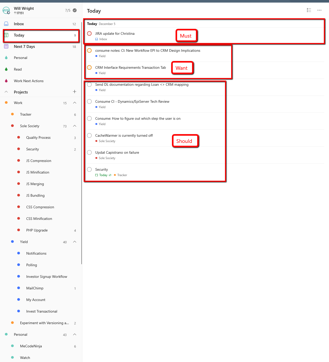The height and width of the screenshot is (362, 329).
Task: Mark CacheWarmer is currently turned off done
Action: [89, 135]
